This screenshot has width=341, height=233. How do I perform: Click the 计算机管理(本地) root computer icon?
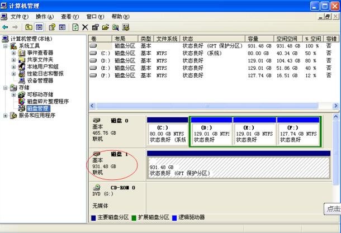pyautogui.click(x=5, y=39)
